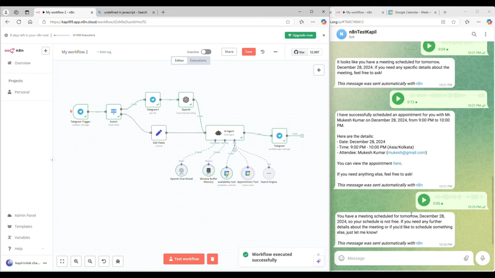
Task: Click the debug bug icon
Action: pos(118,261)
